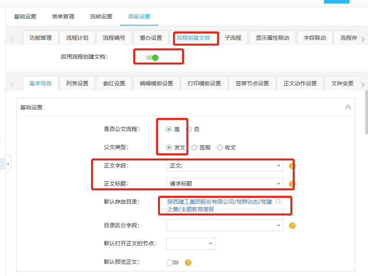
Task: Select 否 for 是否公文流程
Action: (x=189, y=129)
